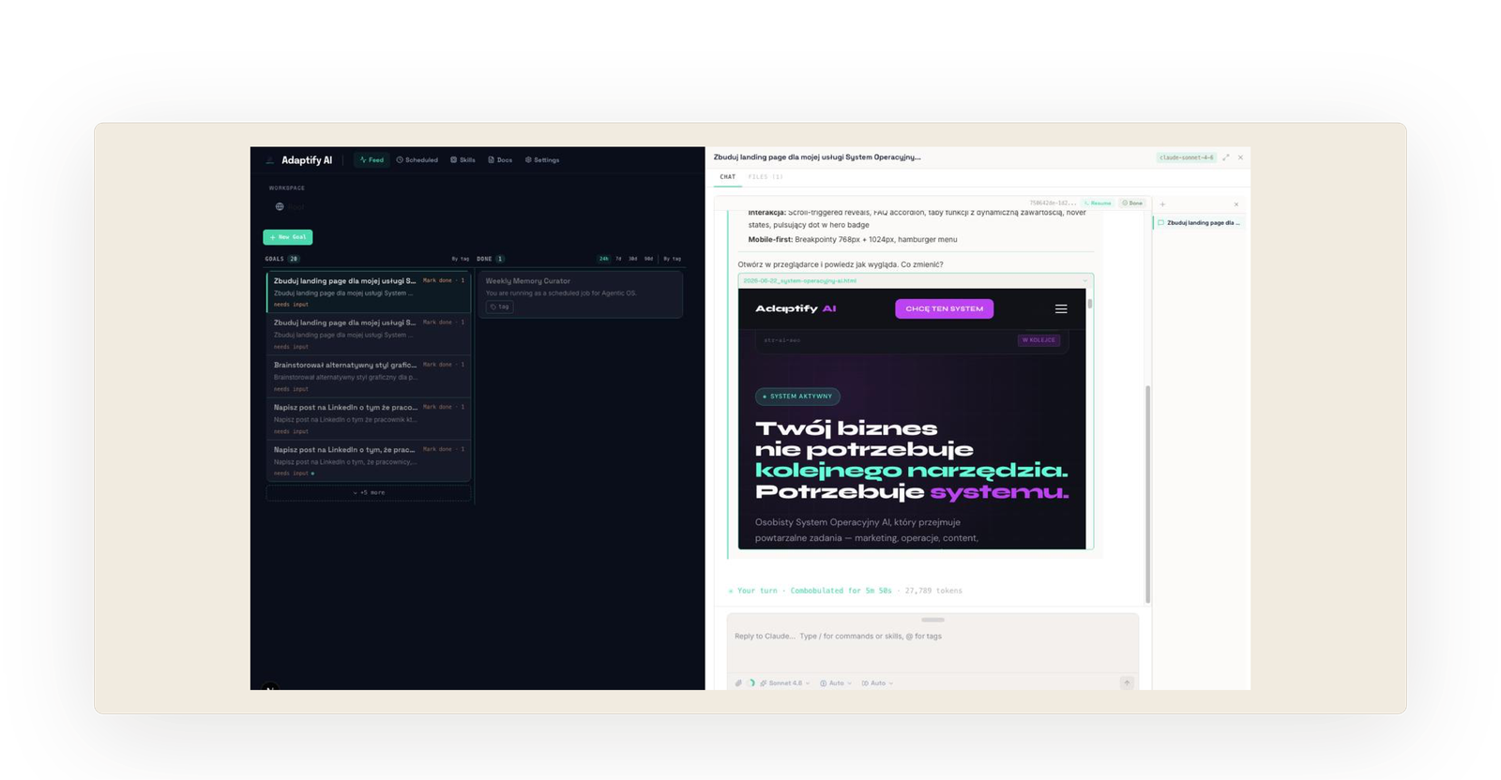Open the system-operacyjny-ai.html file link

coord(800,280)
